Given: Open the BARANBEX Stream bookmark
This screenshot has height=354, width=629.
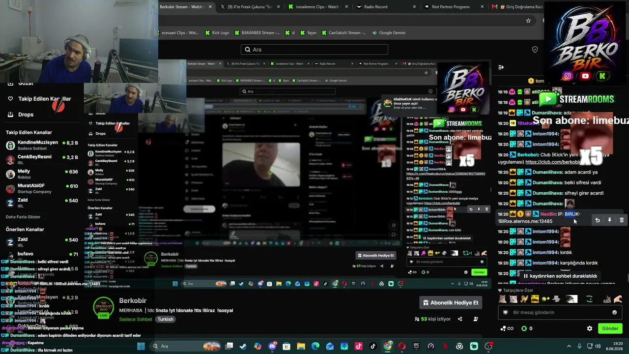Looking at the screenshot, I should pyautogui.click(x=257, y=33).
